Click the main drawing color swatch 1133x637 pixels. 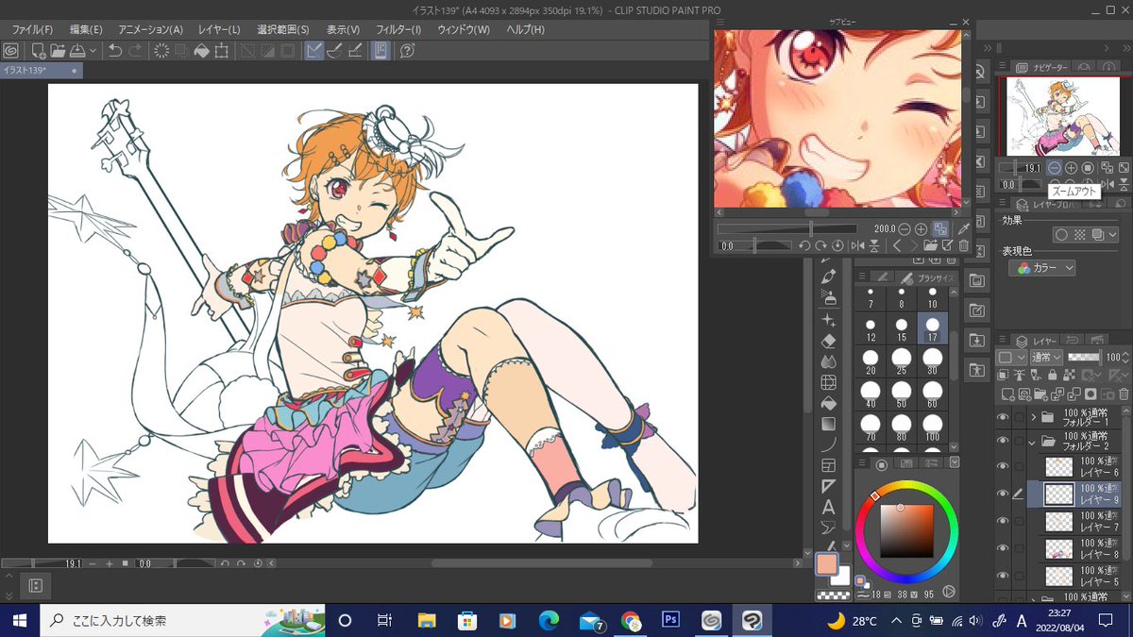coord(827,565)
